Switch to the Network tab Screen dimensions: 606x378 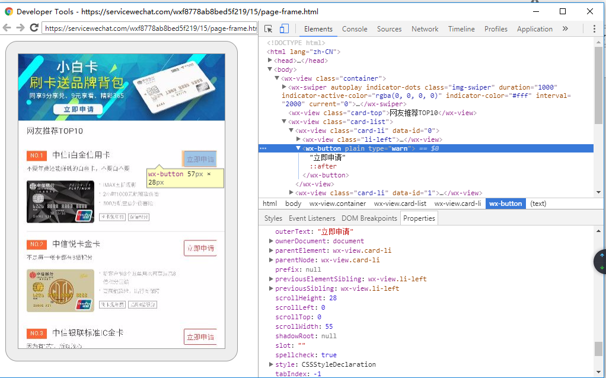(x=425, y=29)
